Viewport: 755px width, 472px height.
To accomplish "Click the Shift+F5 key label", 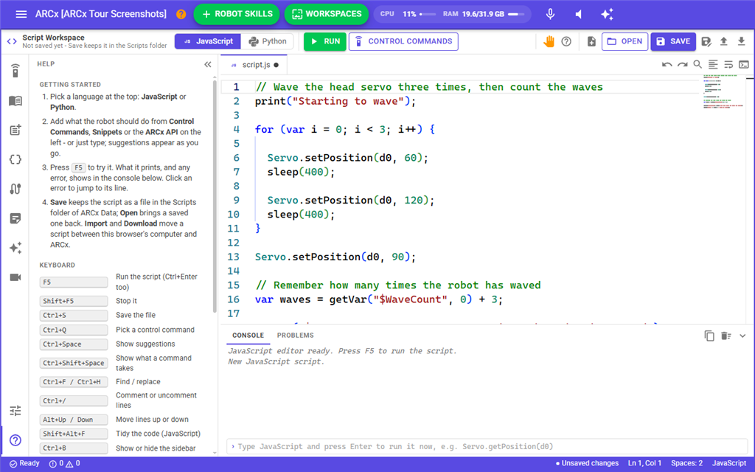I will 74,301.
